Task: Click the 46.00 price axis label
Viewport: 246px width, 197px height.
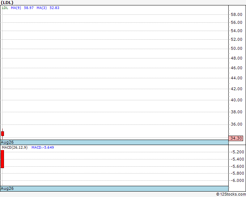Action: [237, 68]
